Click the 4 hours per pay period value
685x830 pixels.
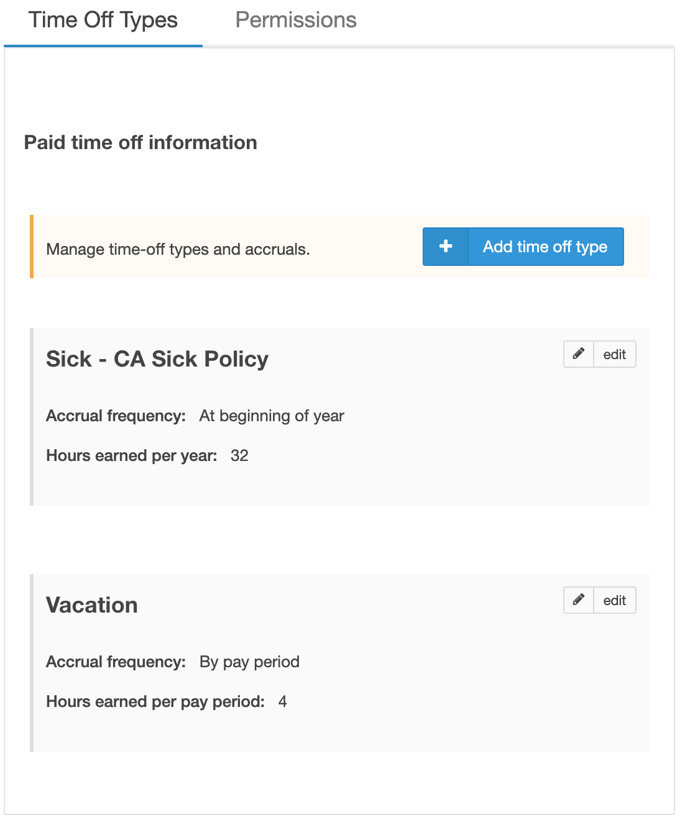coord(283,701)
